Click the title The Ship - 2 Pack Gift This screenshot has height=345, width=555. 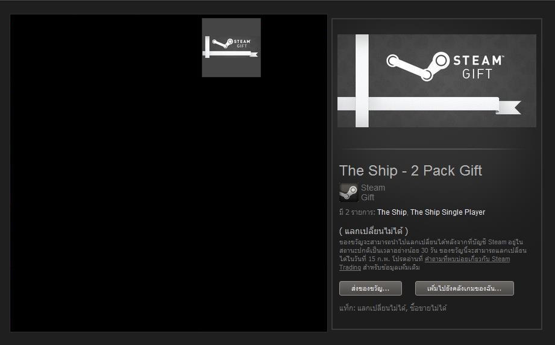(x=410, y=171)
